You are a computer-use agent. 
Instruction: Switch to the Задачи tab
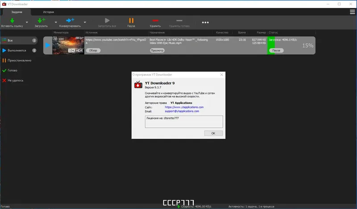[17, 12]
